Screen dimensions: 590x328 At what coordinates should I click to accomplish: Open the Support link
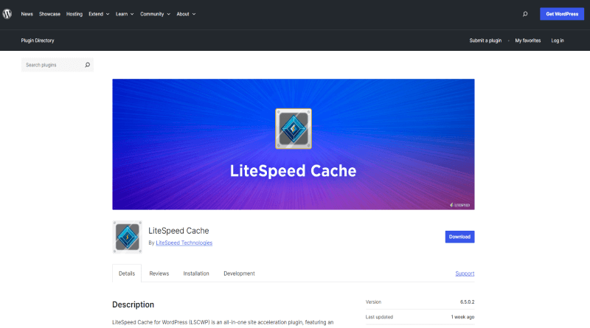coord(465,273)
